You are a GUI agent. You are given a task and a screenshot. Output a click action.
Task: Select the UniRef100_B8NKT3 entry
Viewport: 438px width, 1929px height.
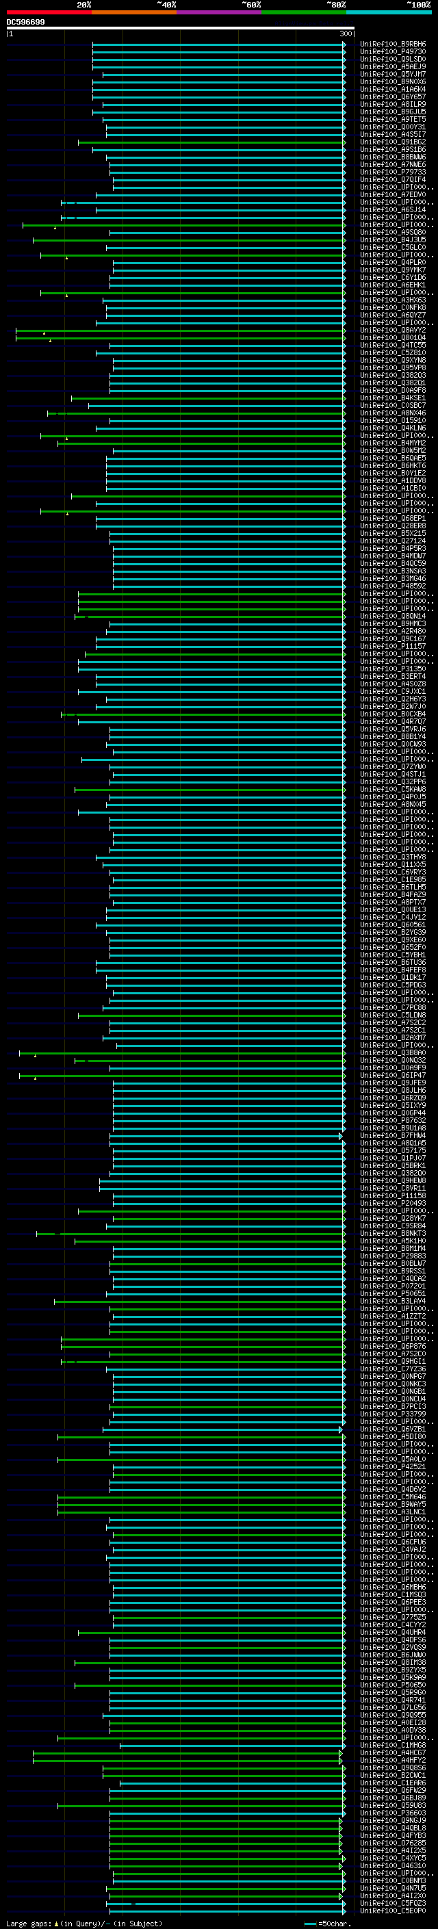392,1233
